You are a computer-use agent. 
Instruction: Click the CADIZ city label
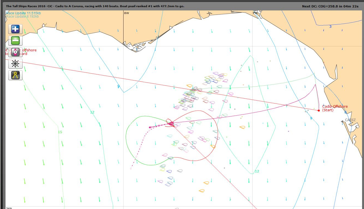pos(350,120)
